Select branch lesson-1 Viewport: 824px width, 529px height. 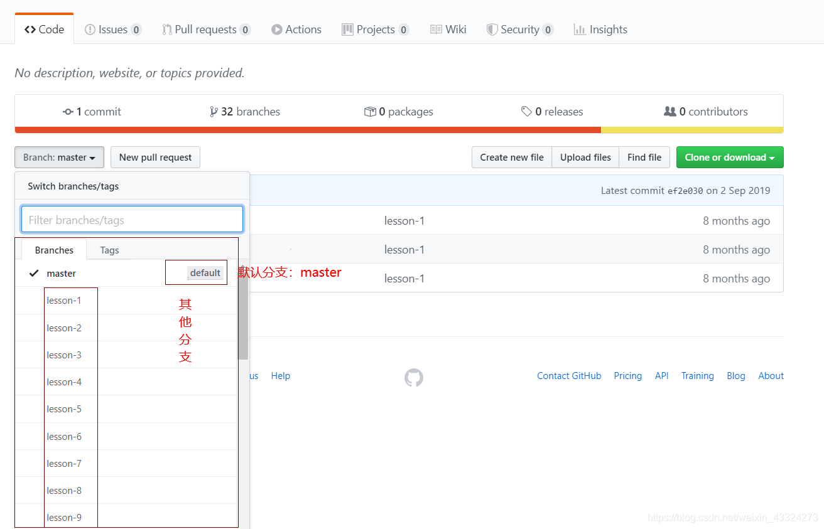[126, 301]
